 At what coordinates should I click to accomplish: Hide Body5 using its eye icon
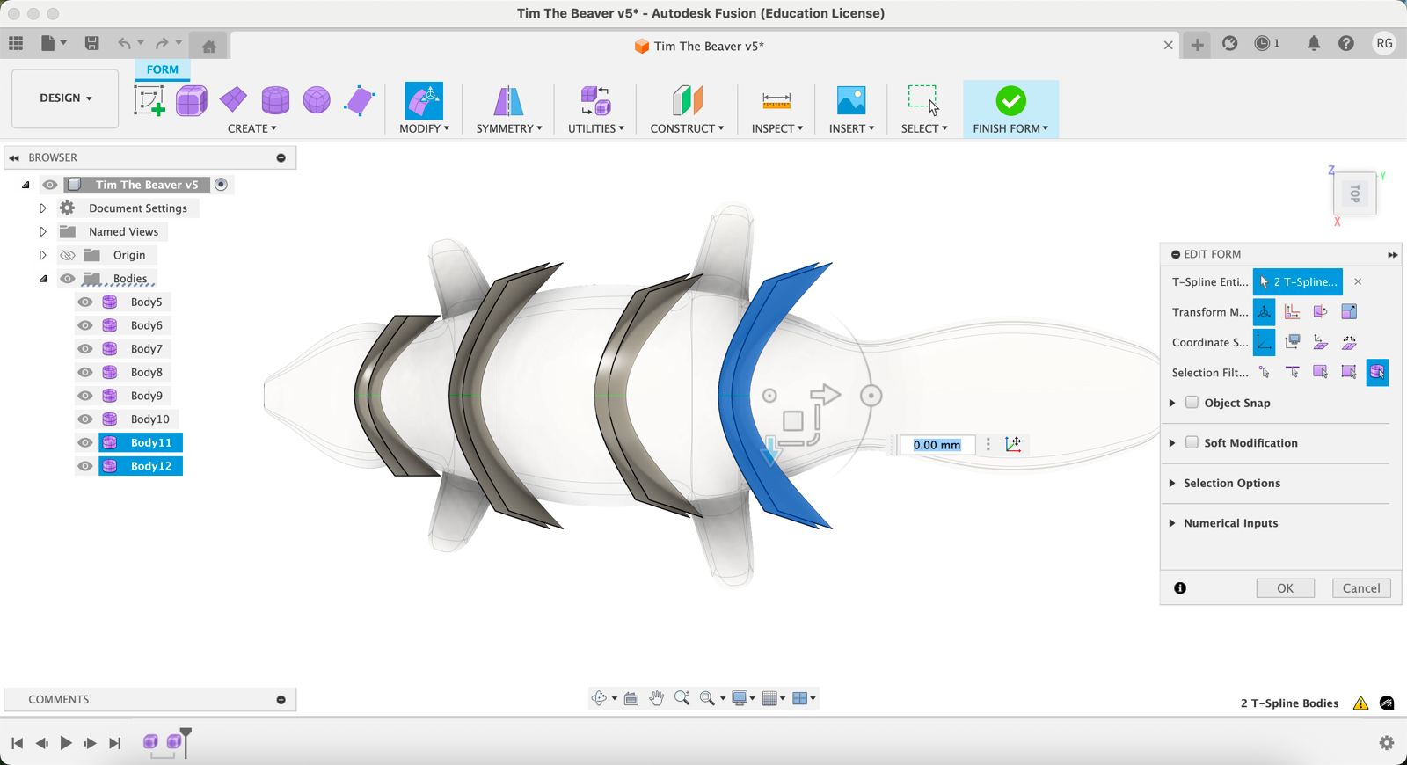[x=85, y=302]
